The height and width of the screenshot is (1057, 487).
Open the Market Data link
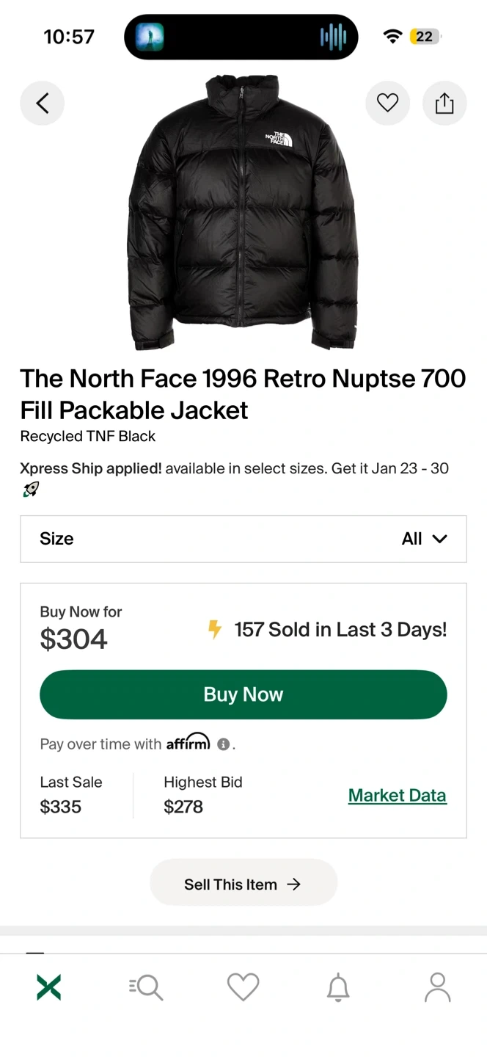click(x=397, y=795)
